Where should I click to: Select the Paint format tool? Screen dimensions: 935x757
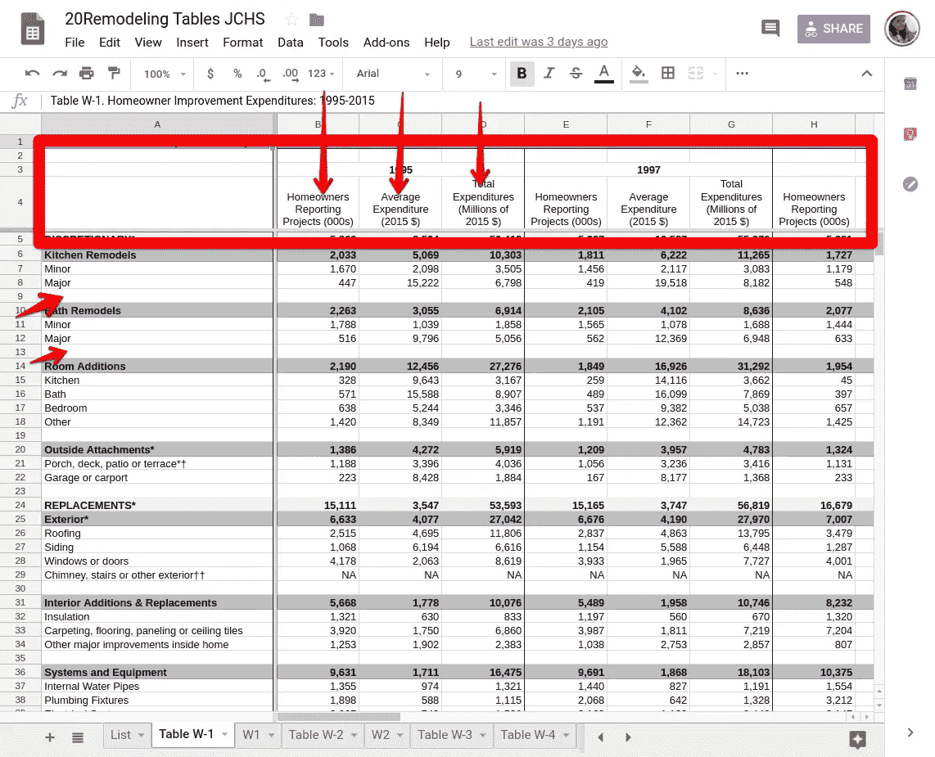click(x=113, y=74)
